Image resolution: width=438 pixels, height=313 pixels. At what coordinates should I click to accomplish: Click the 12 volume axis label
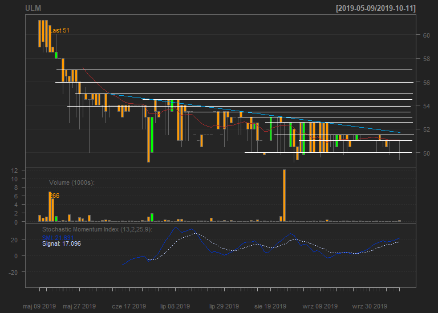14,170
